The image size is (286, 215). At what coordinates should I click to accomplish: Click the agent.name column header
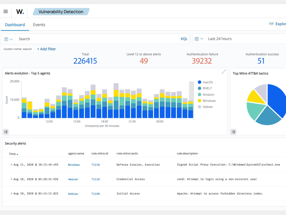coord(76,153)
